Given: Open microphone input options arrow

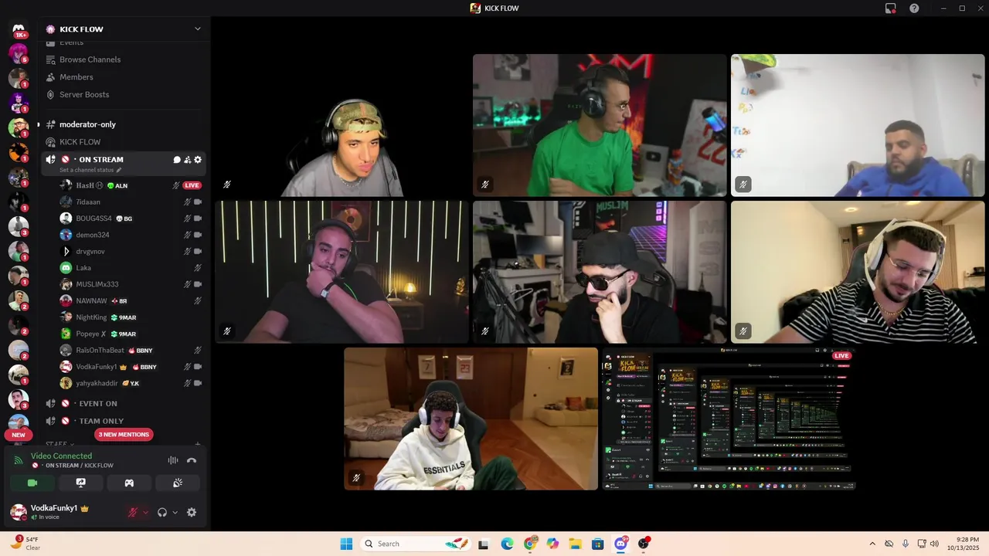Looking at the screenshot, I should pyautogui.click(x=145, y=512).
